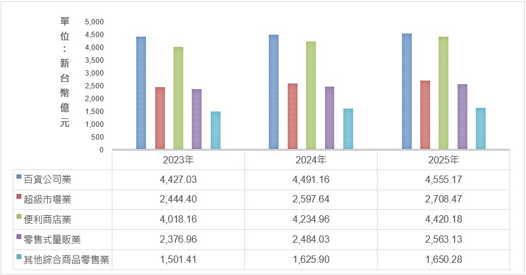Screen dimensions: 526x275
Task: Select the cell showing 4,427.03
Action: 178,179
